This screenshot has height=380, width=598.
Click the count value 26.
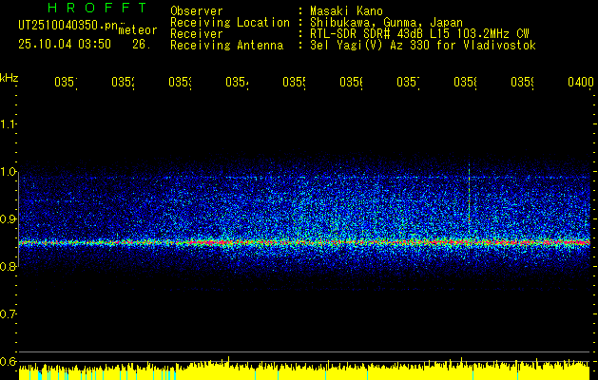click(x=142, y=45)
